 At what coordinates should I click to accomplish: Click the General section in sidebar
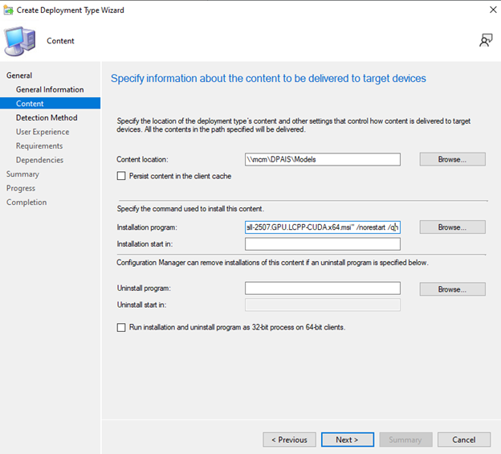tap(19, 76)
